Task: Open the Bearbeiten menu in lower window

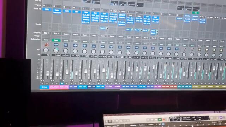Action: click(133, 125)
